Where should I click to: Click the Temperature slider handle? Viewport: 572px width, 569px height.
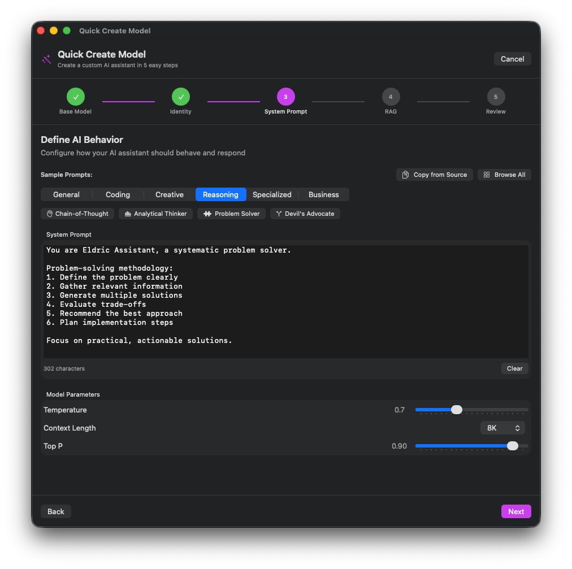(x=457, y=410)
